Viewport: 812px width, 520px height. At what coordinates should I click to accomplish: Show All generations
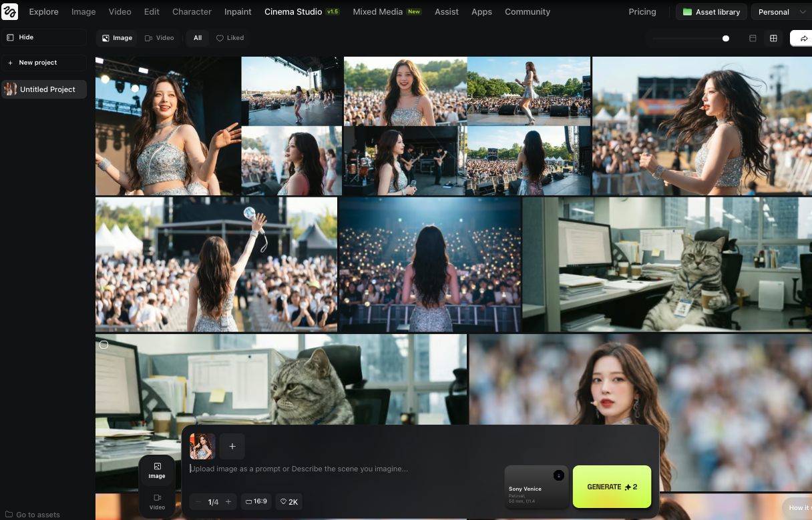pyautogui.click(x=198, y=38)
